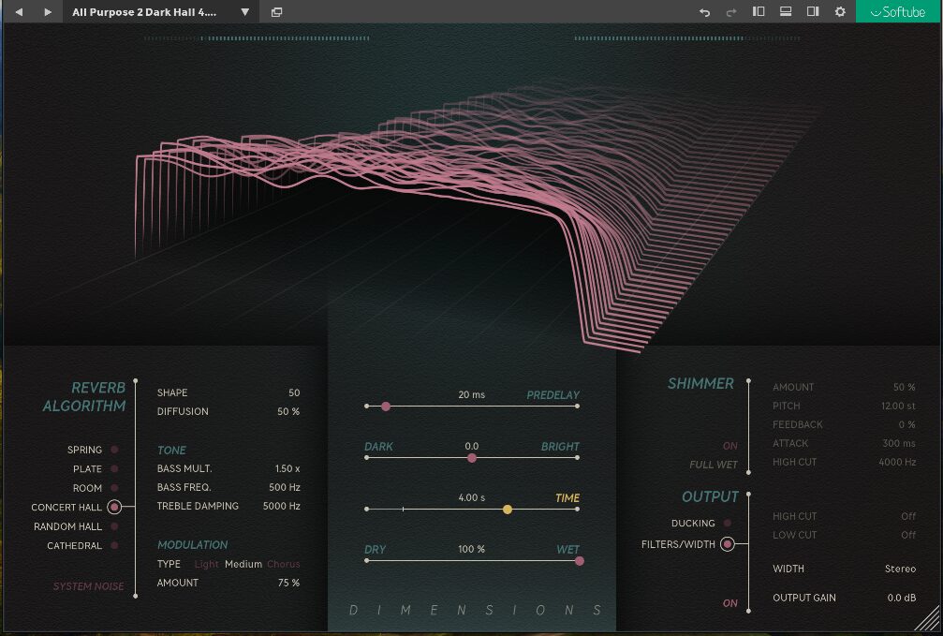Toggle System Noise on
The width and height of the screenshot is (943, 636).
88,586
